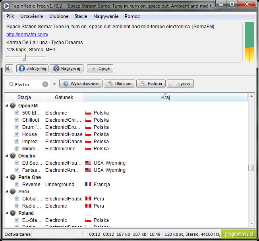The image size is (259, 241).
Task: Stop playback with Zatrzymaj button
Action: pyautogui.click(x=33, y=68)
